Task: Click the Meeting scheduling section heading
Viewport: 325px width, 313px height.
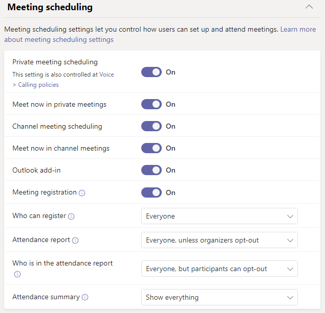Action: (x=50, y=8)
